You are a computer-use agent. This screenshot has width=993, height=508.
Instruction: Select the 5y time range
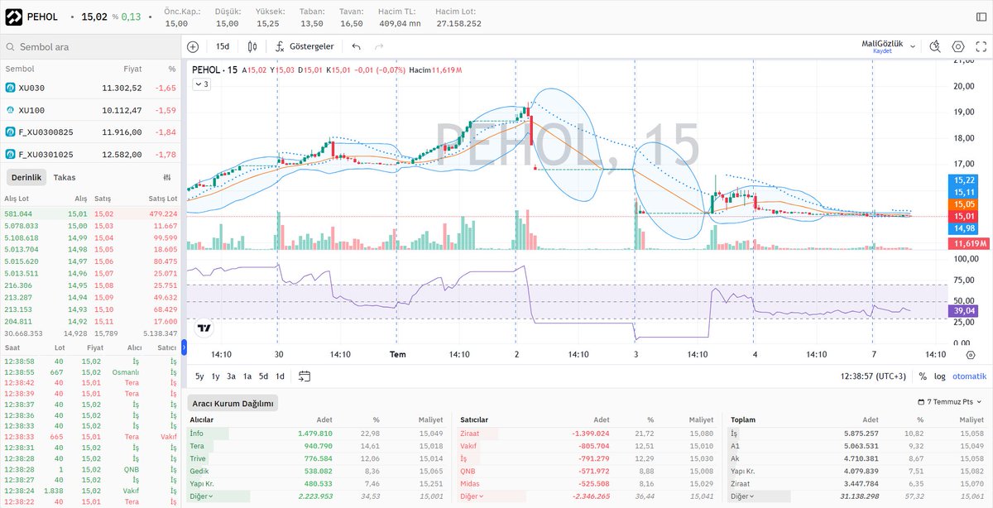pos(199,376)
